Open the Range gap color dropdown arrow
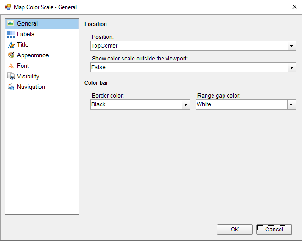Image resolution: width=302 pixels, height=241 pixels. [x=292, y=105]
